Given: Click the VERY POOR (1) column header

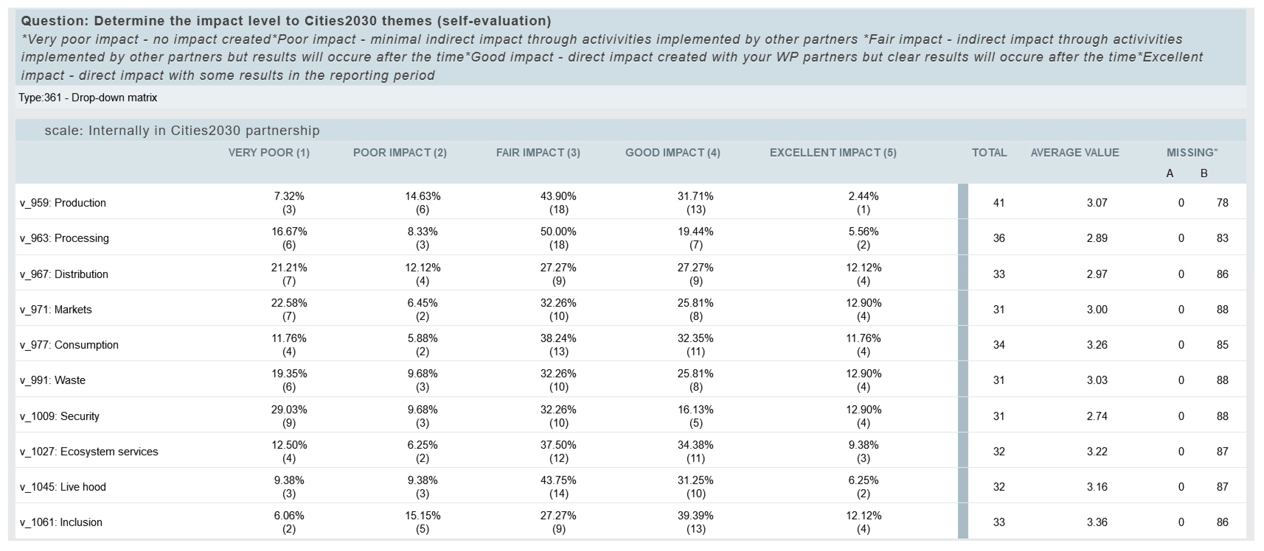Looking at the screenshot, I should (268, 153).
